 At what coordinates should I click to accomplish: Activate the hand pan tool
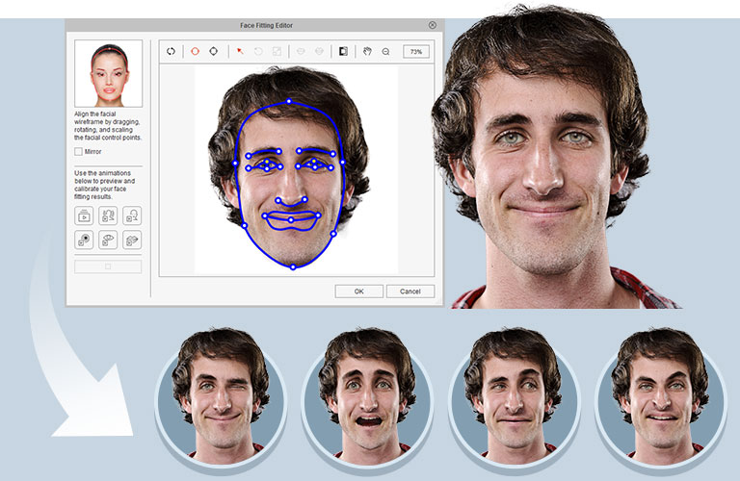tap(367, 51)
